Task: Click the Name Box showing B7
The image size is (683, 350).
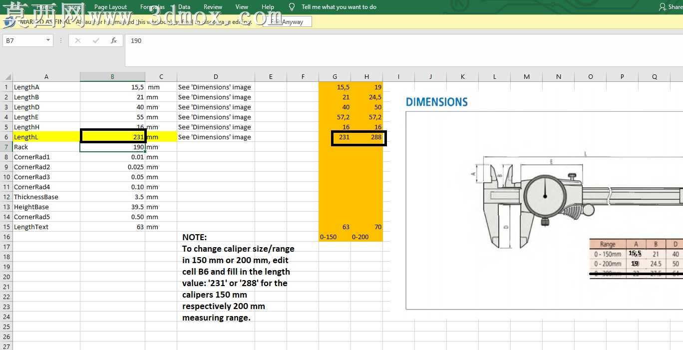Action: (x=23, y=40)
